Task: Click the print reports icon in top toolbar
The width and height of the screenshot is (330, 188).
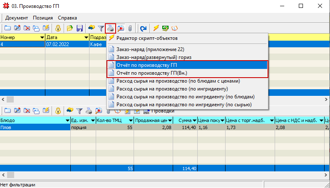Action: (111, 28)
